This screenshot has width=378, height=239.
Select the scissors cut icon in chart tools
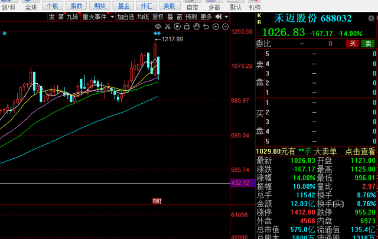[x=168, y=27]
